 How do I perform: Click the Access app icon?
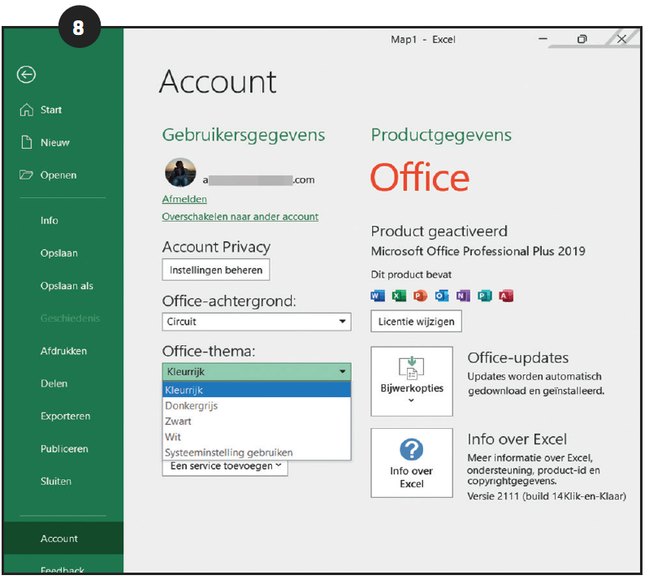(x=506, y=296)
